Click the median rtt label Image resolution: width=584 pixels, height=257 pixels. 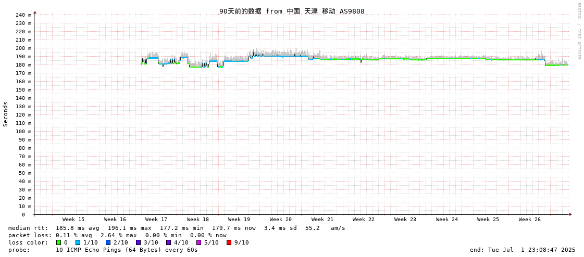click(x=28, y=228)
